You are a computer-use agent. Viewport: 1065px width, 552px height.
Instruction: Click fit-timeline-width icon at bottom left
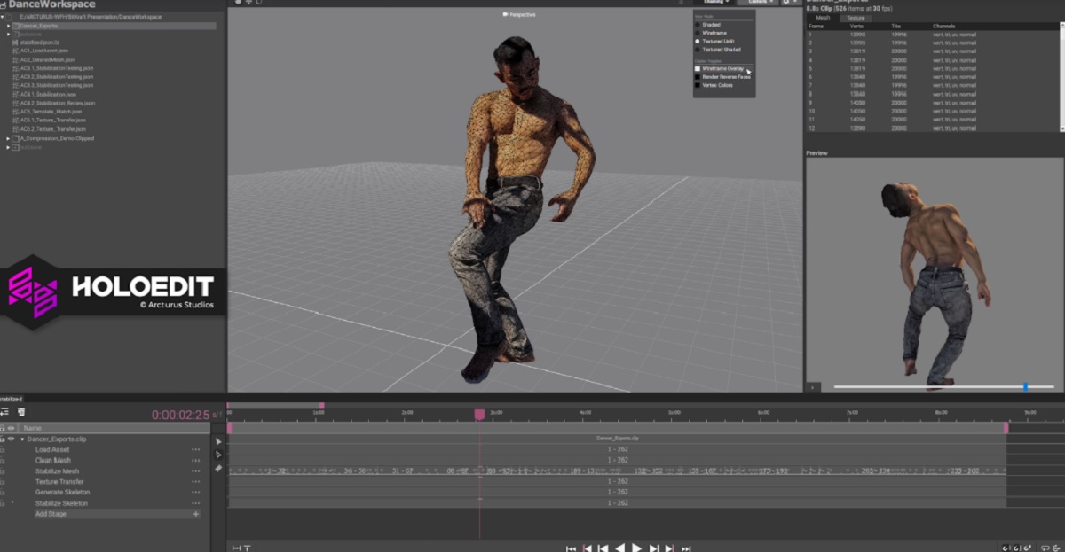click(237, 548)
